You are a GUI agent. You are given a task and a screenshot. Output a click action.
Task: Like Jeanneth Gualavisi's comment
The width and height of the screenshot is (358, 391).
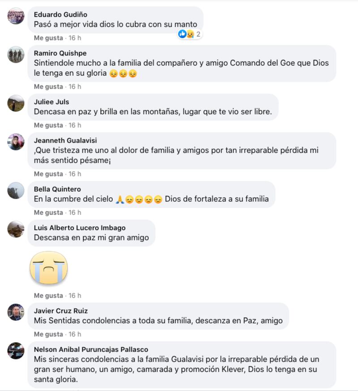coord(48,174)
